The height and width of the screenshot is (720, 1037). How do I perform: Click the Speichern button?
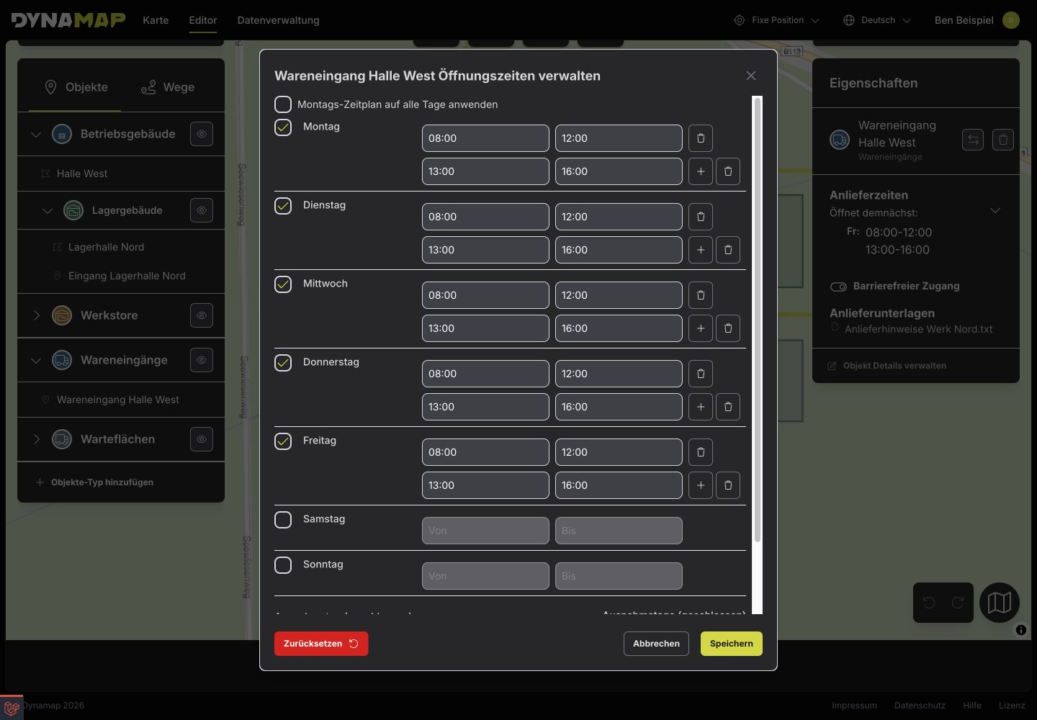[731, 644]
